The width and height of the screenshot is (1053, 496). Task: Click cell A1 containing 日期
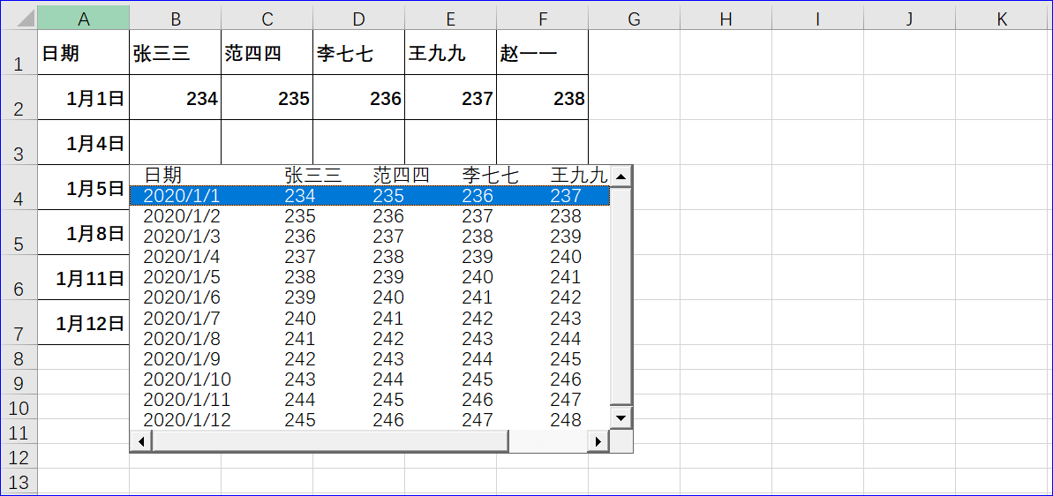pyautogui.click(x=84, y=52)
